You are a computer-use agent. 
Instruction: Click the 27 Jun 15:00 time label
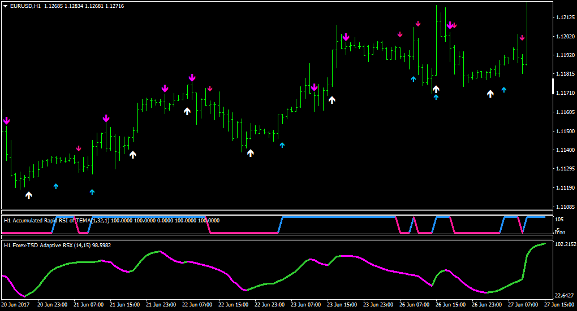tap(559, 304)
